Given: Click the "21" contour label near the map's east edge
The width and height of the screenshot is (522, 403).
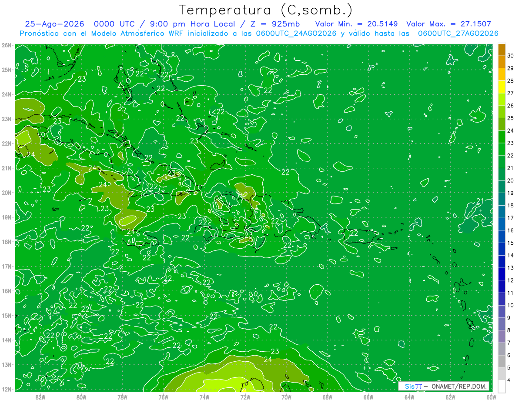Looking at the screenshot, I should click(481, 201).
